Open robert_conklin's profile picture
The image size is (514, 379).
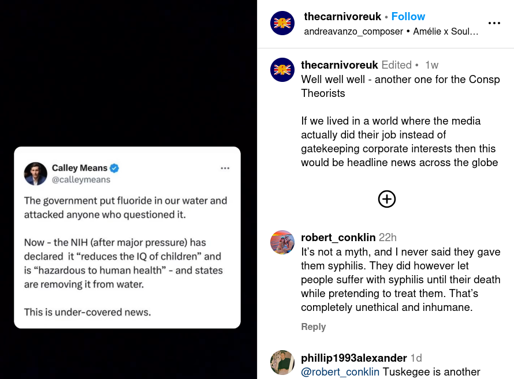click(x=282, y=242)
